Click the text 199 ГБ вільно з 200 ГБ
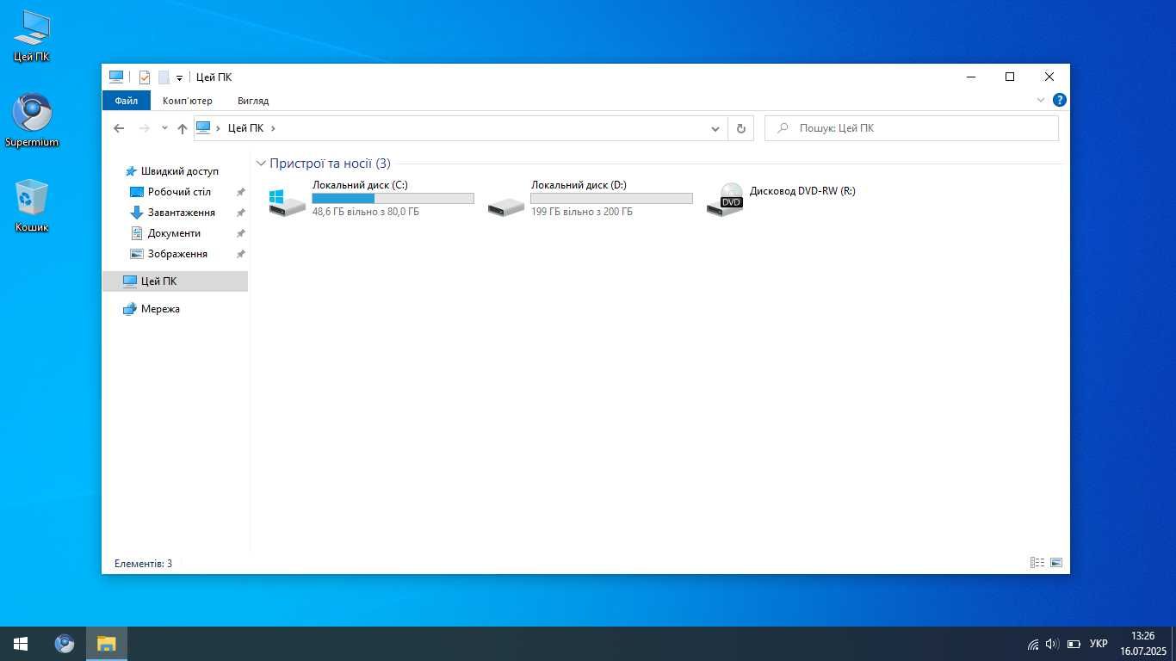Image resolution: width=1176 pixels, height=661 pixels. click(x=582, y=212)
